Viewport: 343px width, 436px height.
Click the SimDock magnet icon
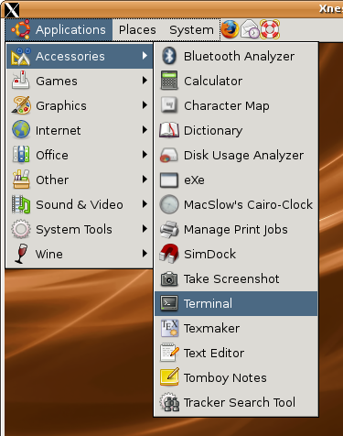[x=169, y=254]
